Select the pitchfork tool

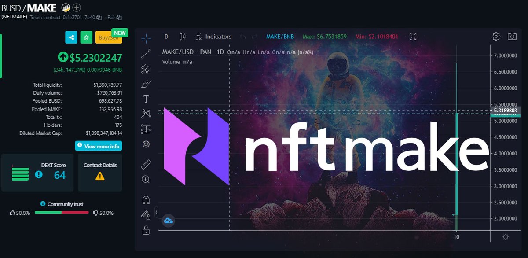point(146,69)
